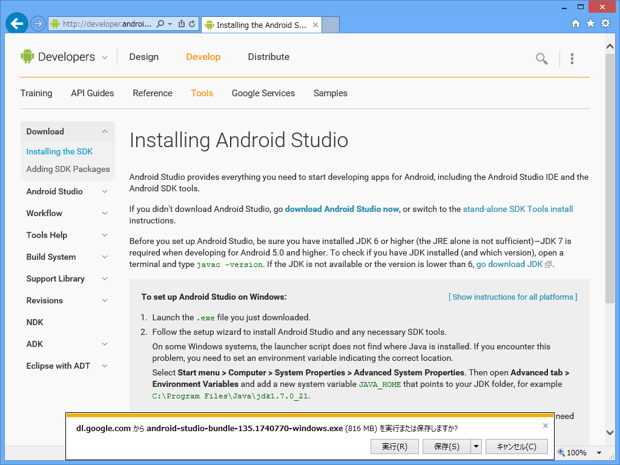Click the compatibility view icon in address bar
The height and width of the screenshot is (465, 620).
click(x=182, y=24)
